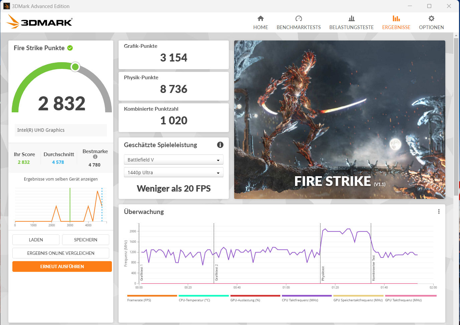Open the 1440p Ultra resolution dropdown
This screenshot has height=325, width=460.
pyautogui.click(x=174, y=173)
